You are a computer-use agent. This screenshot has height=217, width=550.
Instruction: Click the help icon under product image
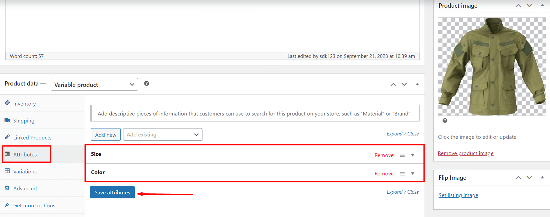pyautogui.click(x=445, y=120)
